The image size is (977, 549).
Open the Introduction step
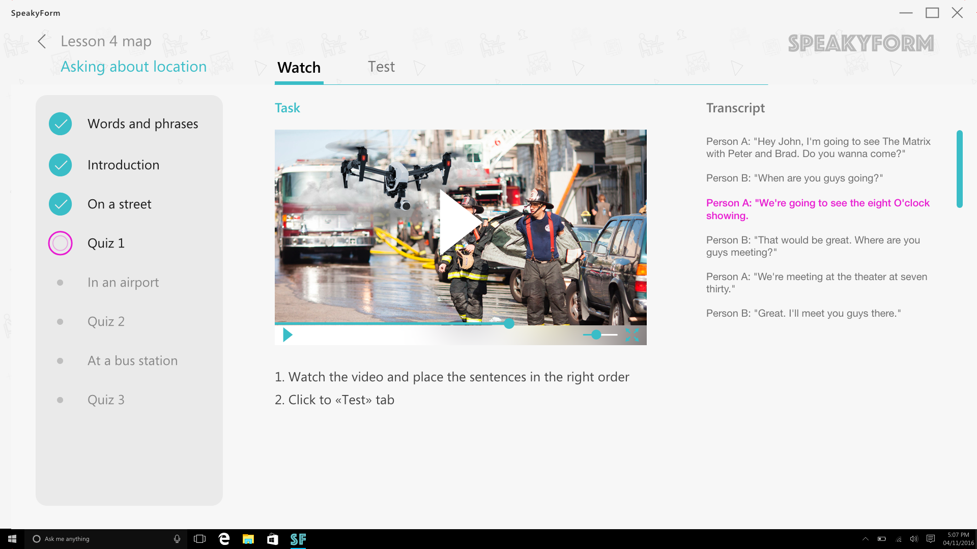click(123, 165)
